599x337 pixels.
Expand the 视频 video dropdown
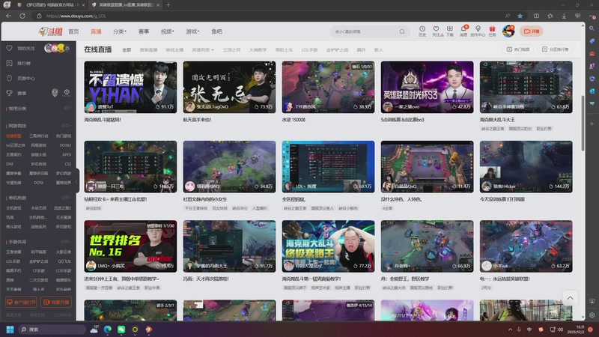(x=167, y=31)
